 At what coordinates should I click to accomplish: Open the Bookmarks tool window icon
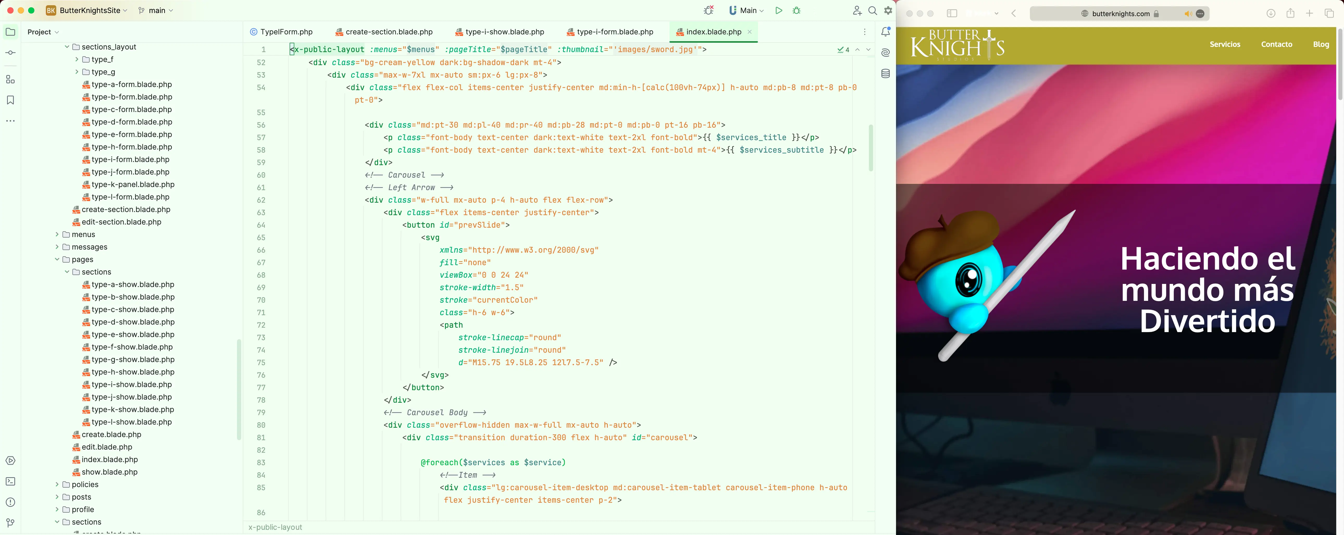coord(10,100)
